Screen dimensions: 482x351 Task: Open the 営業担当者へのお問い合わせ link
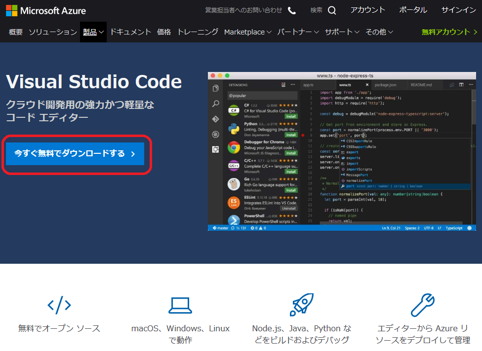click(x=243, y=10)
